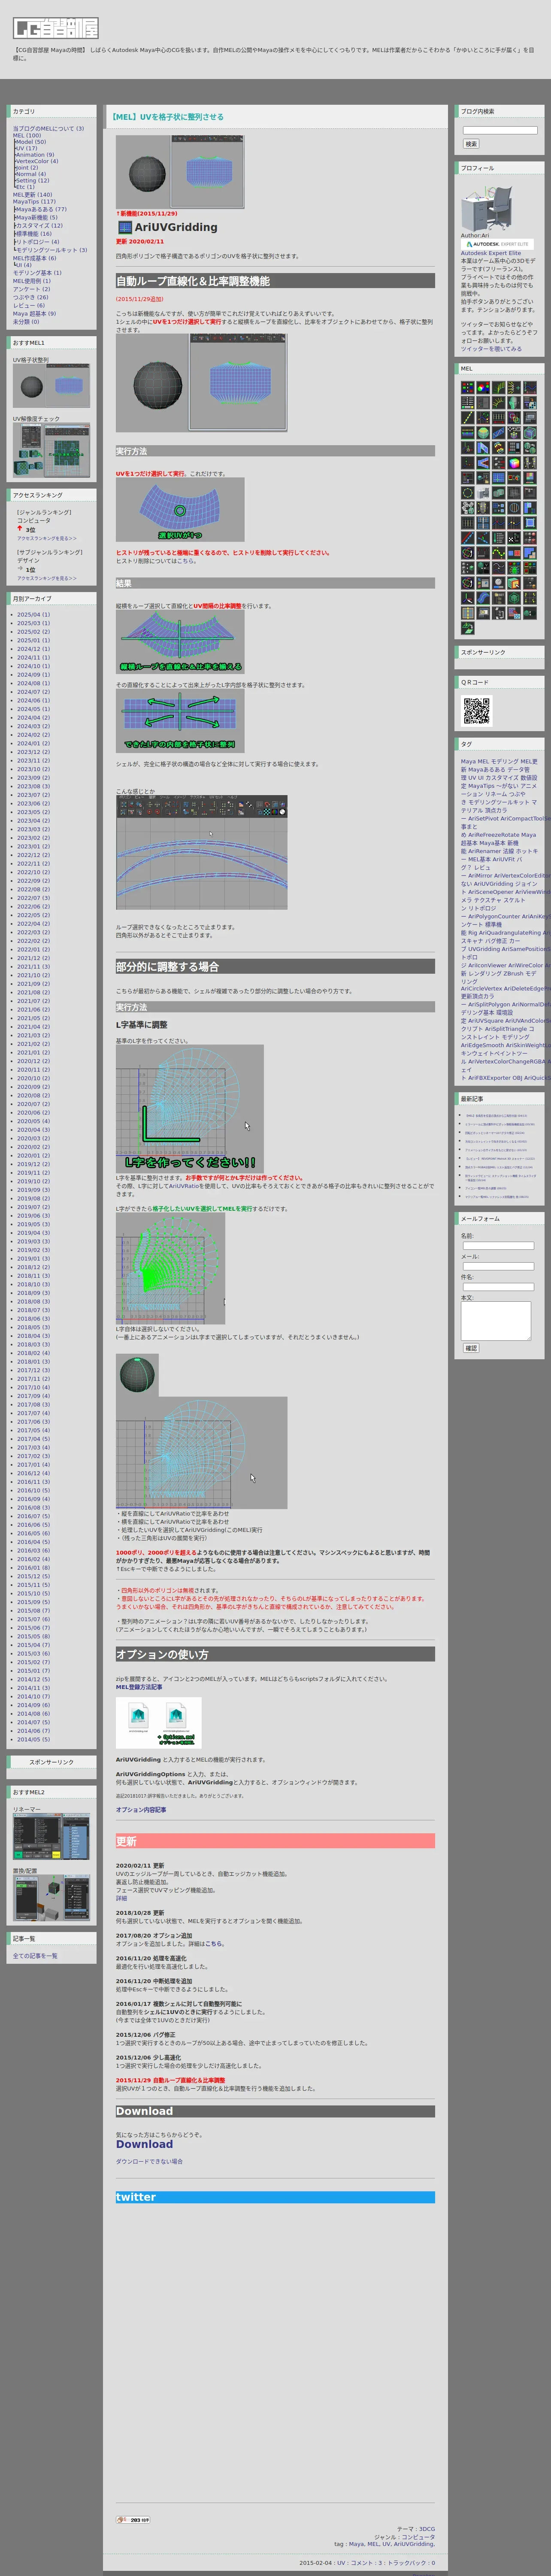
Task: Open the MEL更新 (140) category
Action: click(x=32, y=195)
